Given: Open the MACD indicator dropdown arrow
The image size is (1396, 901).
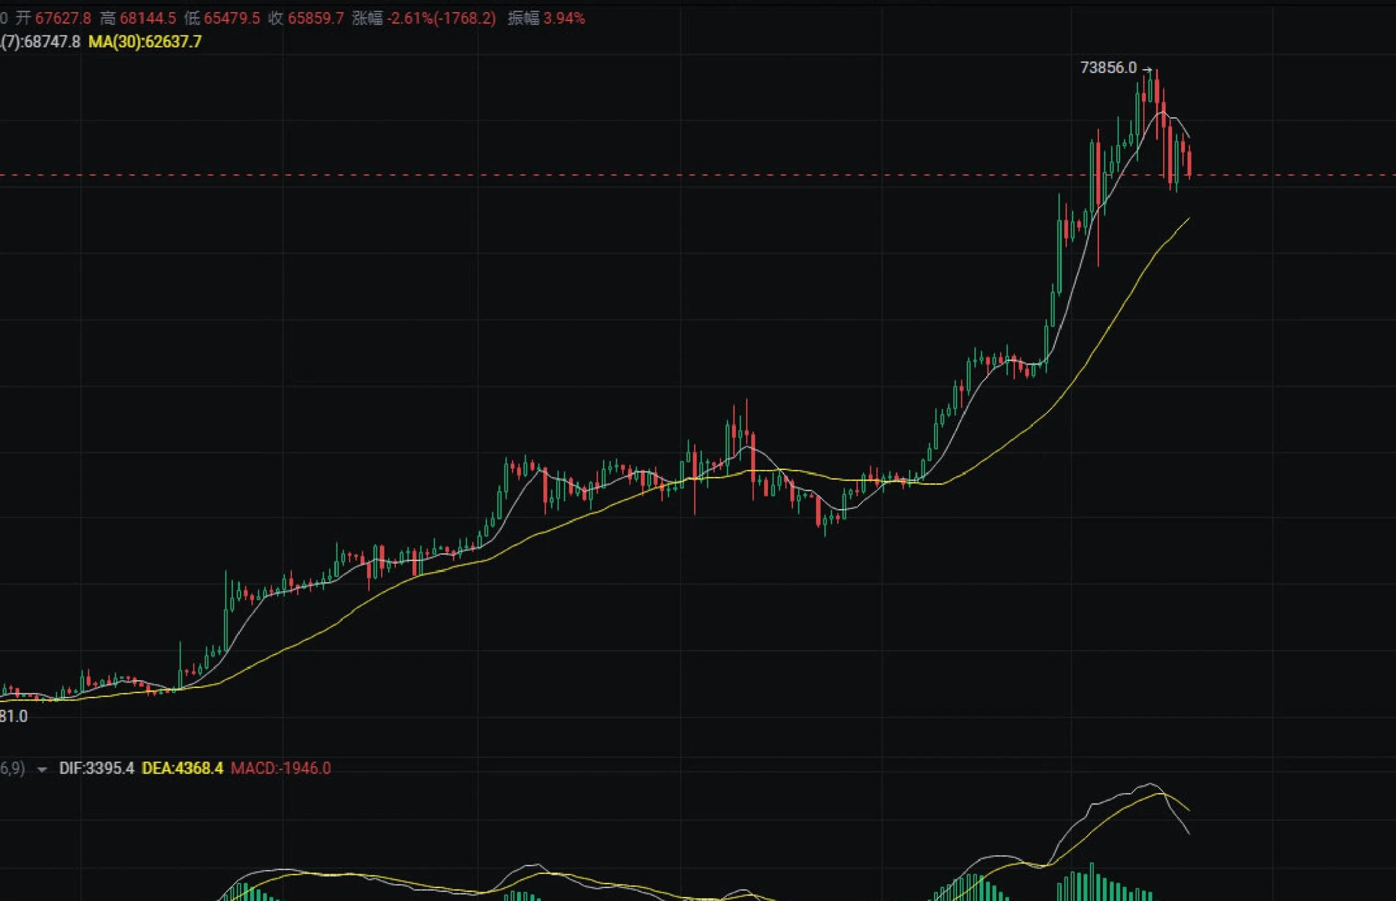Looking at the screenshot, I should click(x=41, y=769).
